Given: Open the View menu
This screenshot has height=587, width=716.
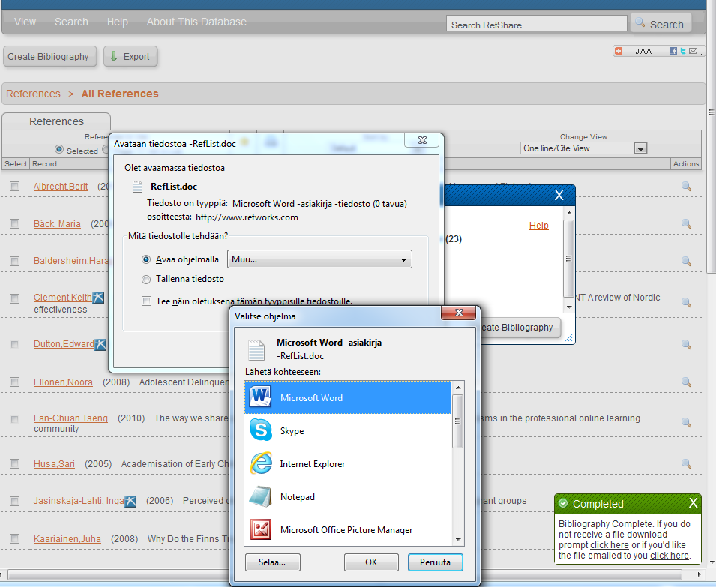Looking at the screenshot, I should pyautogui.click(x=25, y=22).
